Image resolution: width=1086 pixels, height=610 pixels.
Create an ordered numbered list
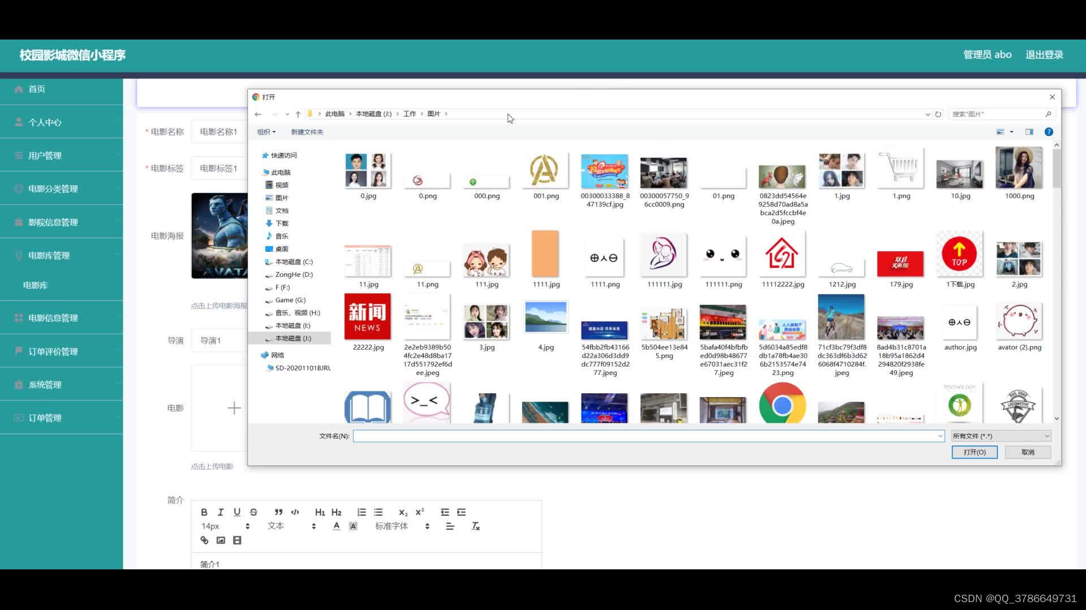[361, 512]
